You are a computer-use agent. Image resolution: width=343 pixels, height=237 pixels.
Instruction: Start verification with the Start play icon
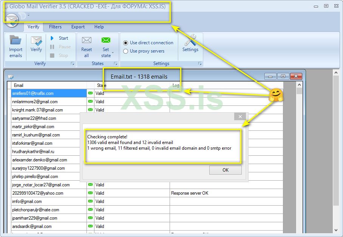click(52, 38)
